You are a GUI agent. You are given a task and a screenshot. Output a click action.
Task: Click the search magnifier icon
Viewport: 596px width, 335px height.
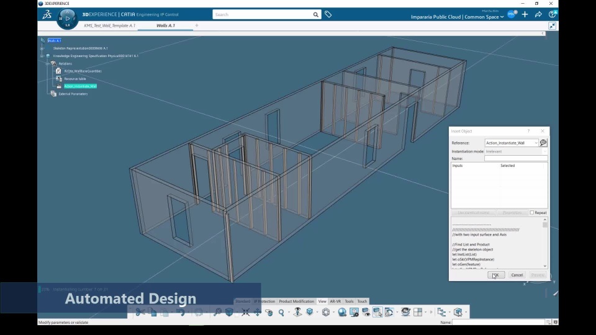[x=315, y=14]
